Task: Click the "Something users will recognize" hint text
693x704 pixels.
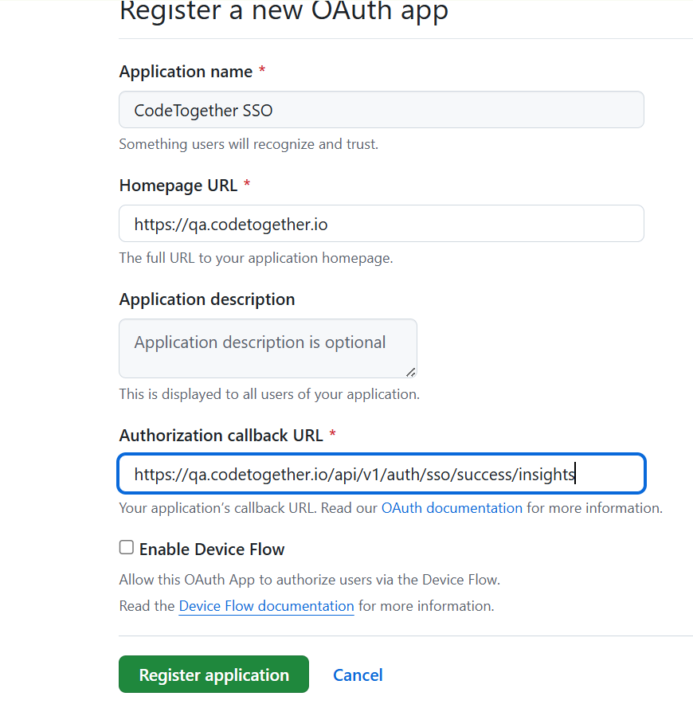Action: [249, 144]
